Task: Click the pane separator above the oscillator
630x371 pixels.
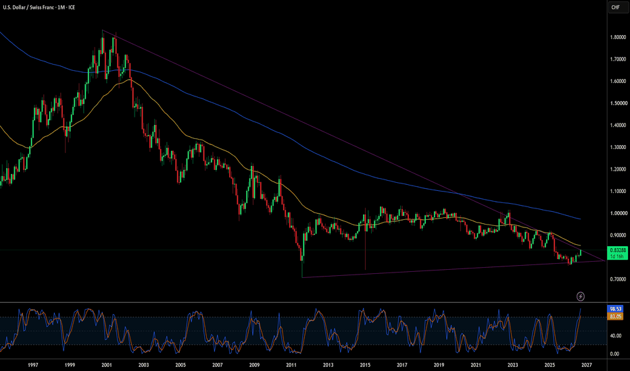Action: (304, 302)
